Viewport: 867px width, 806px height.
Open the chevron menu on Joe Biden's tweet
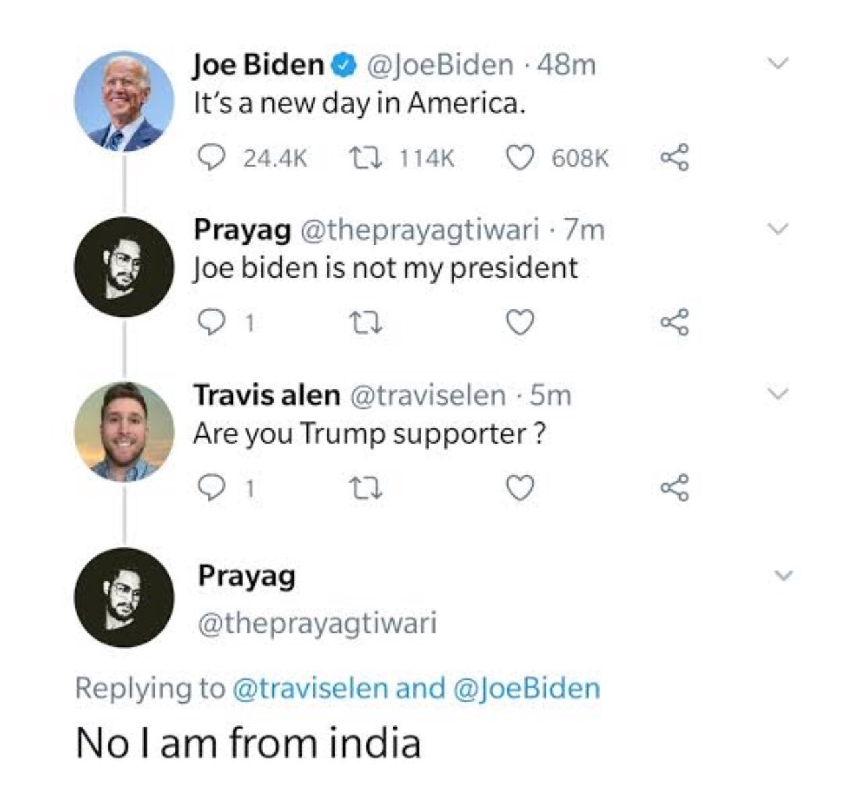pyautogui.click(x=778, y=64)
